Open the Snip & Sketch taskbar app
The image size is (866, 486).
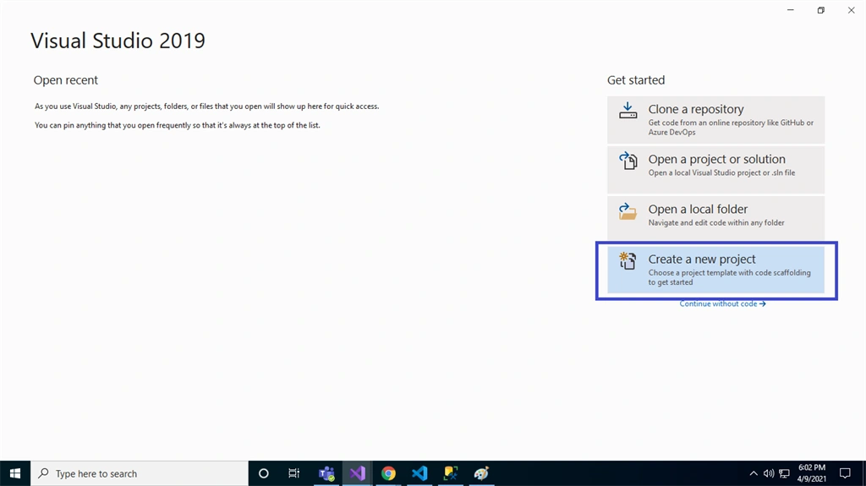(451, 473)
